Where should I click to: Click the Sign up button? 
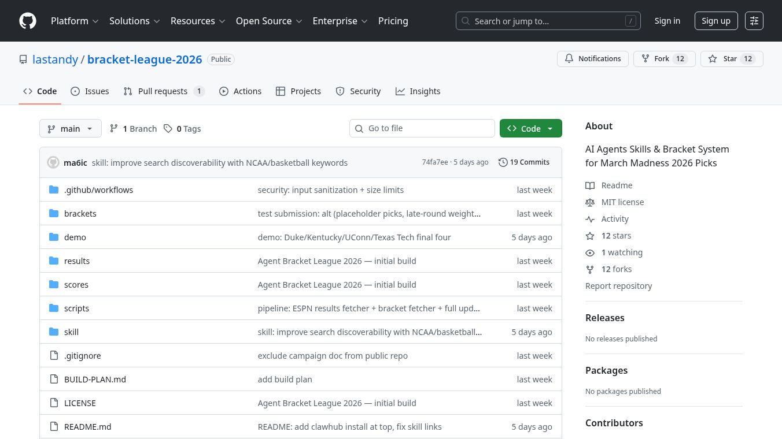pos(715,21)
